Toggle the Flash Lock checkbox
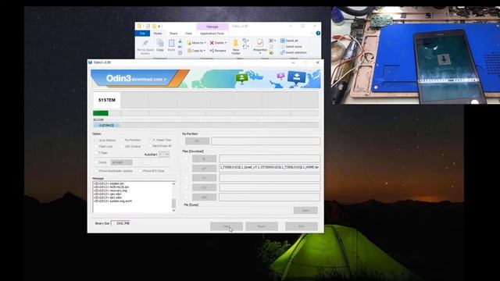This screenshot has width=500, height=281. point(95,146)
